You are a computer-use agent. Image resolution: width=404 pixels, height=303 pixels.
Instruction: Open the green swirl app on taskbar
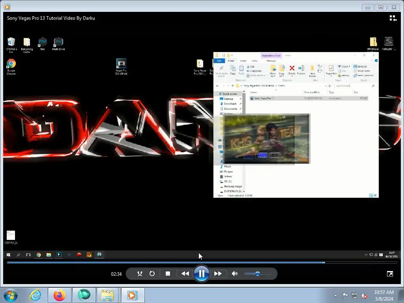point(84,295)
